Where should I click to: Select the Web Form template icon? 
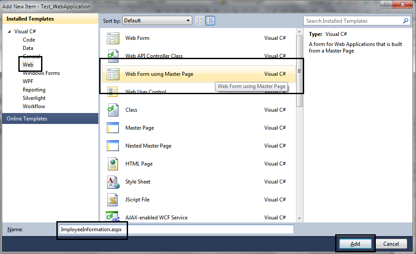tap(113, 38)
